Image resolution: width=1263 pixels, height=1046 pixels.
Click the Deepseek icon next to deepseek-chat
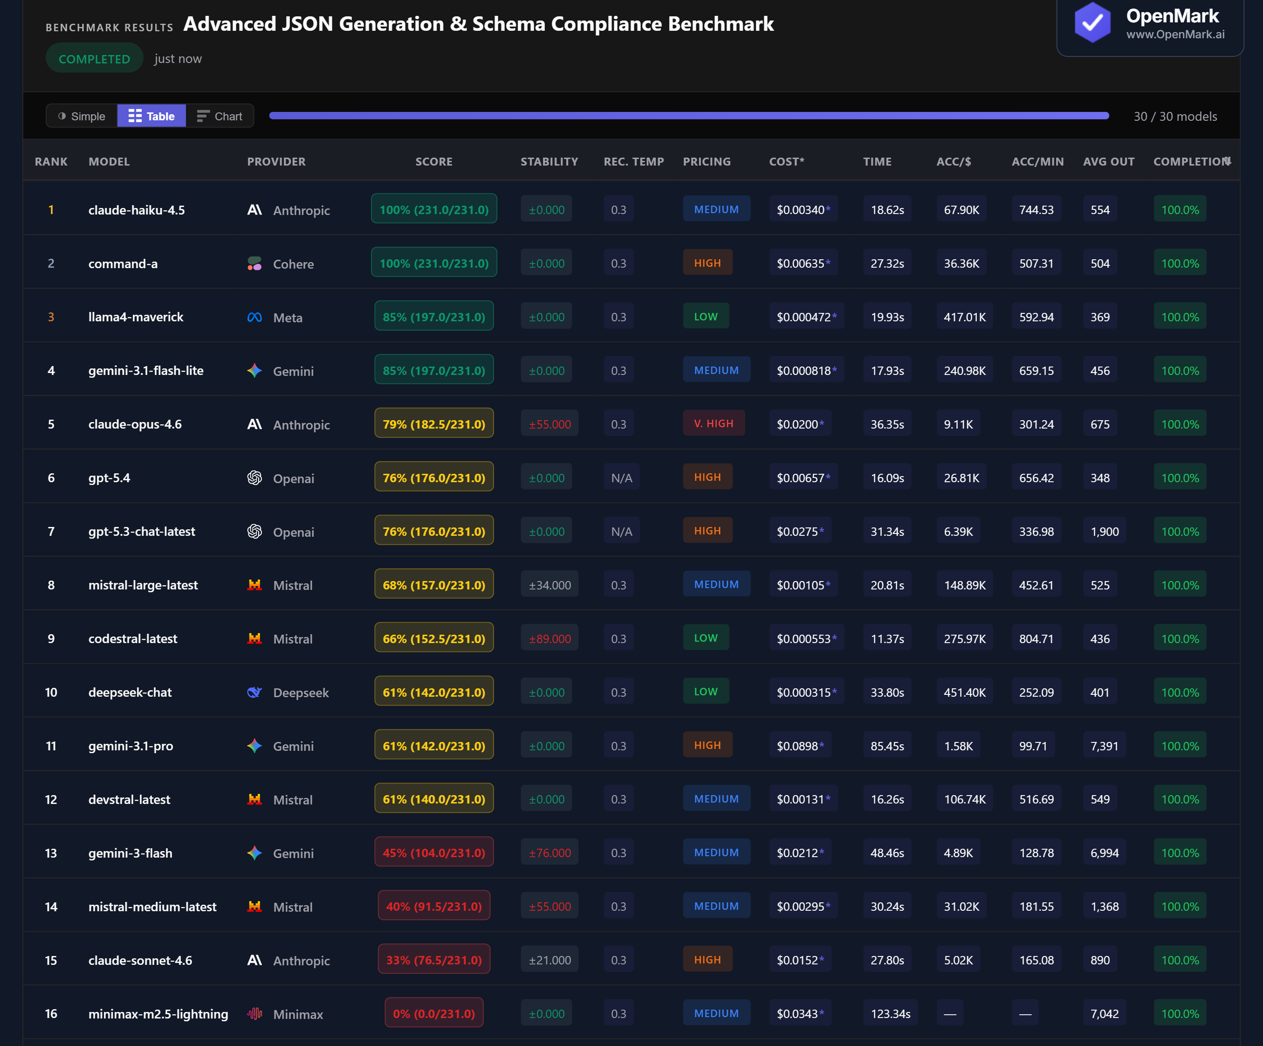point(255,692)
